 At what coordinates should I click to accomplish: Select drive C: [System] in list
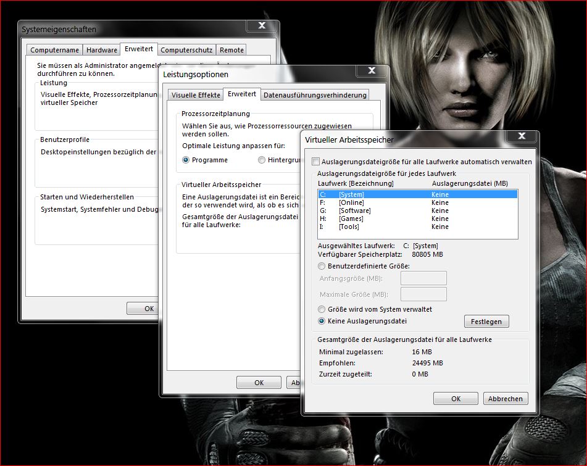coord(417,194)
